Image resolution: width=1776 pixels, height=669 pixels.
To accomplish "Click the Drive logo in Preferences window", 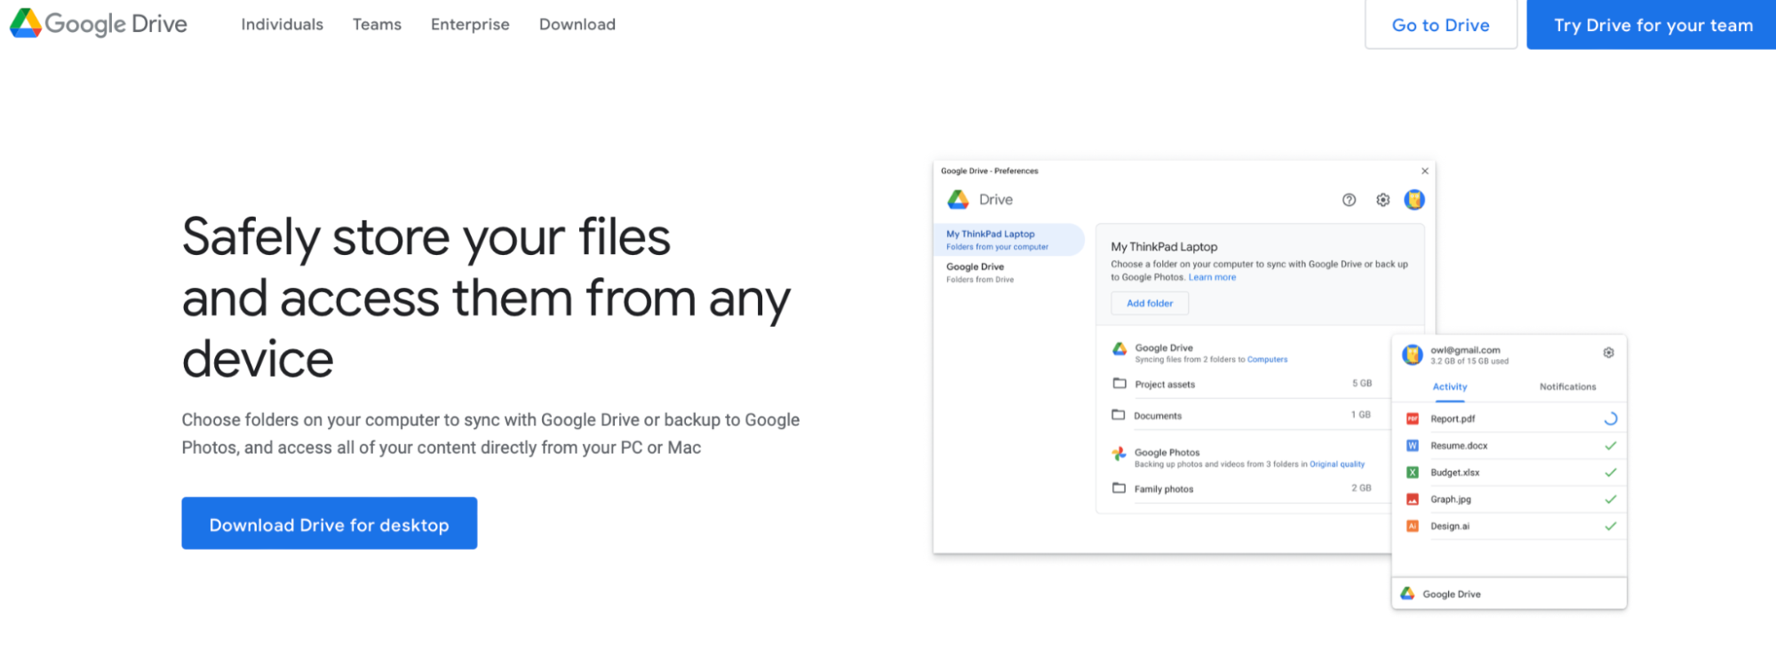I will pos(959,200).
